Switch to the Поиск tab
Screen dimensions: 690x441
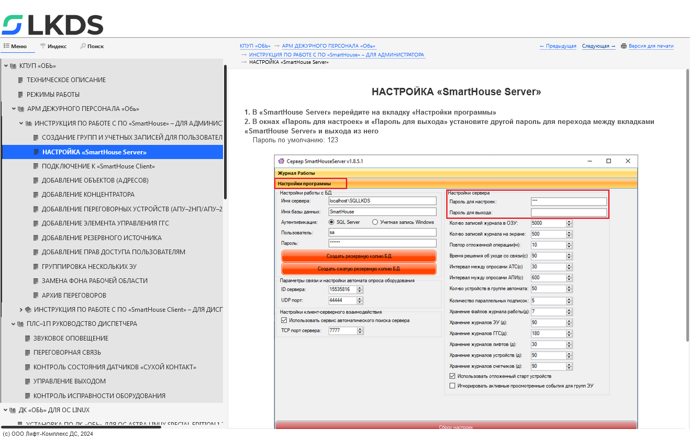point(92,46)
